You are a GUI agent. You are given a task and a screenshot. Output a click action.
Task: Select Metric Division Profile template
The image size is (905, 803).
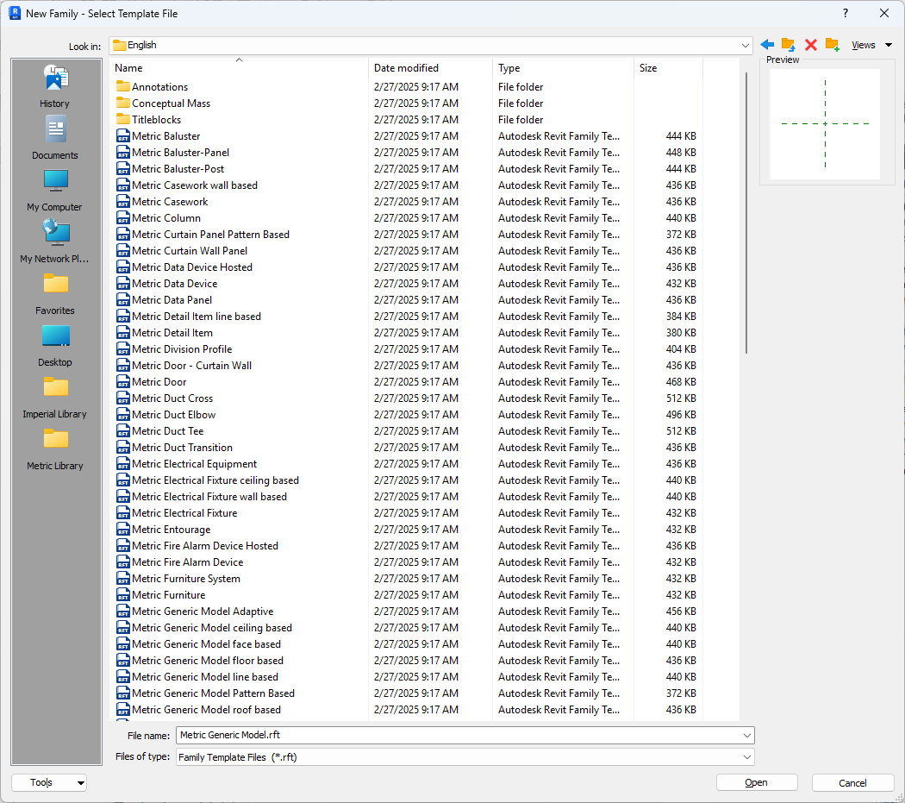(x=182, y=349)
